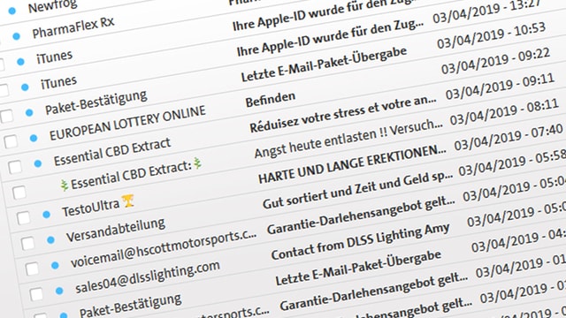The image size is (566, 318).
Task: Open subject HARTE UND LANGE EREKTIONEN...
Action: click(x=352, y=164)
